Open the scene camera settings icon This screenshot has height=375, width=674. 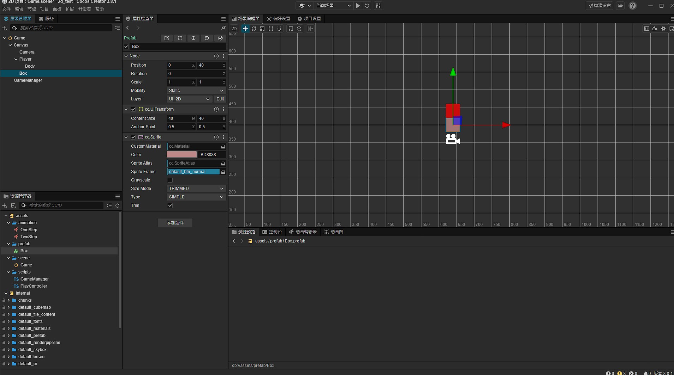(655, 29)
